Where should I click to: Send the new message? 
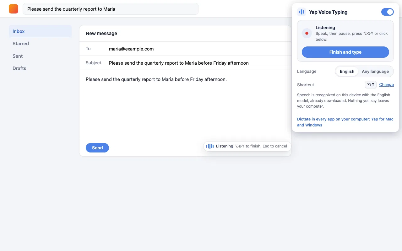pyautogui.click(x=97, y=148)
